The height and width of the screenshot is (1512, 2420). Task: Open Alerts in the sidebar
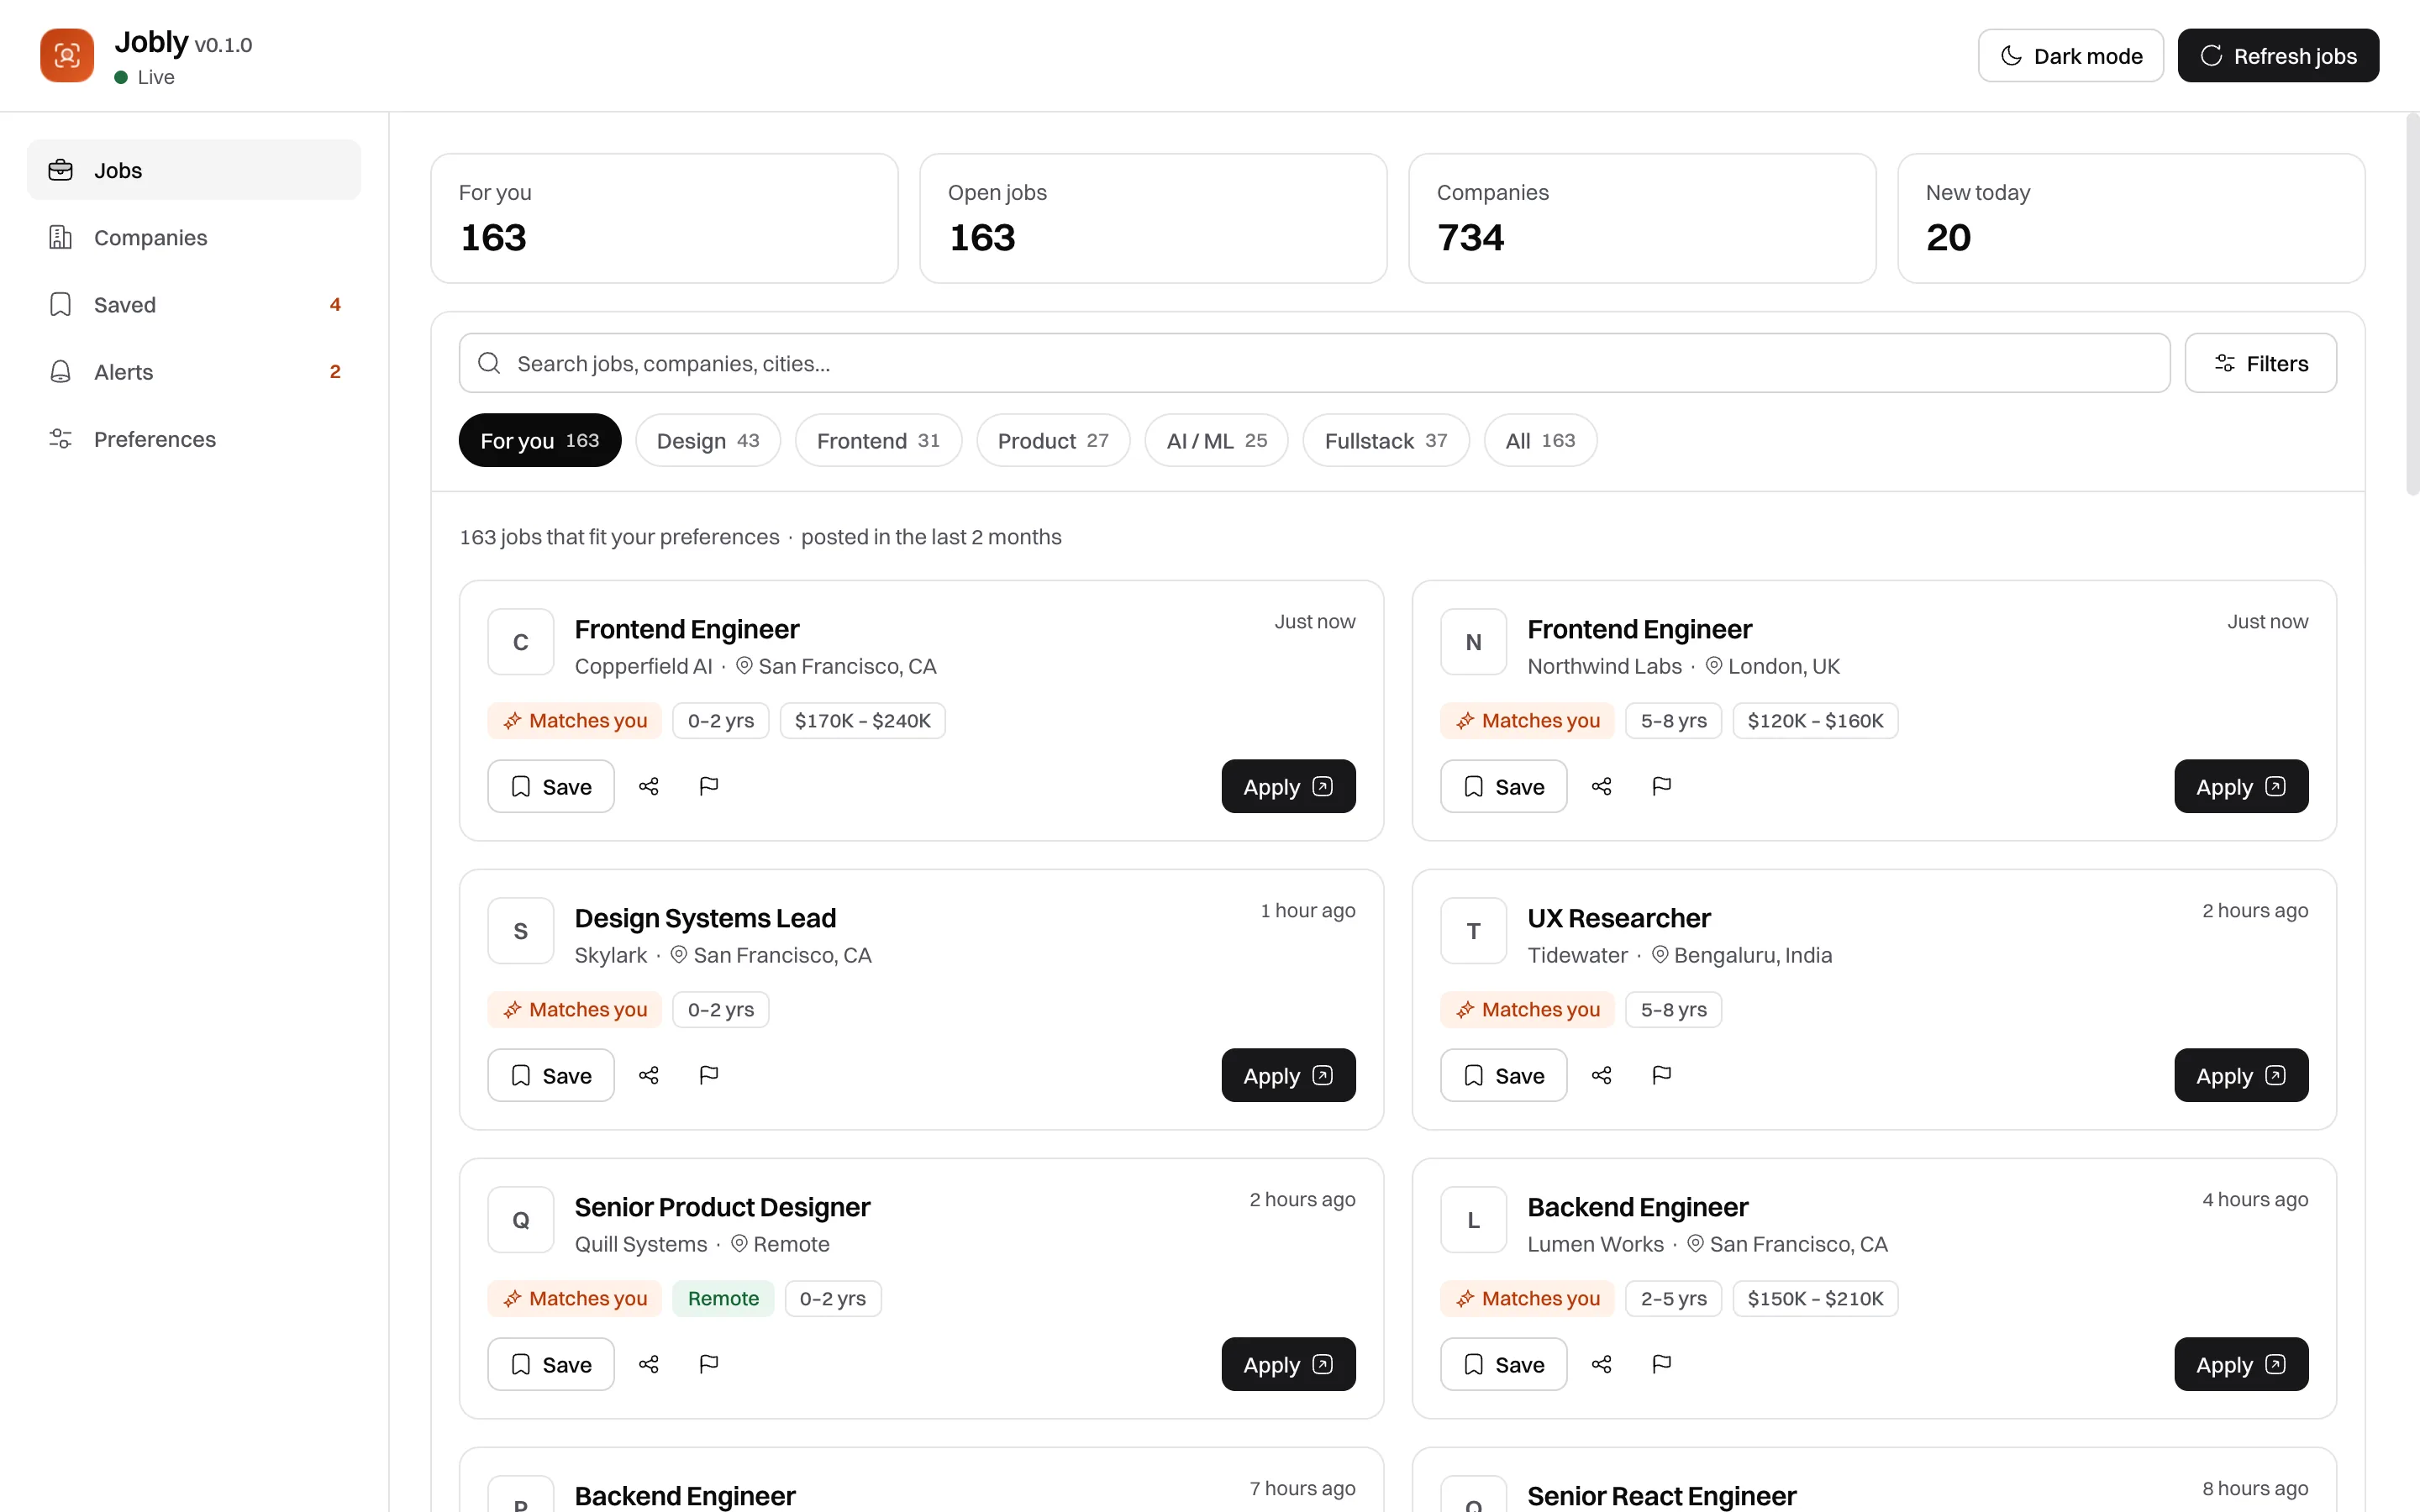point(194,371)
